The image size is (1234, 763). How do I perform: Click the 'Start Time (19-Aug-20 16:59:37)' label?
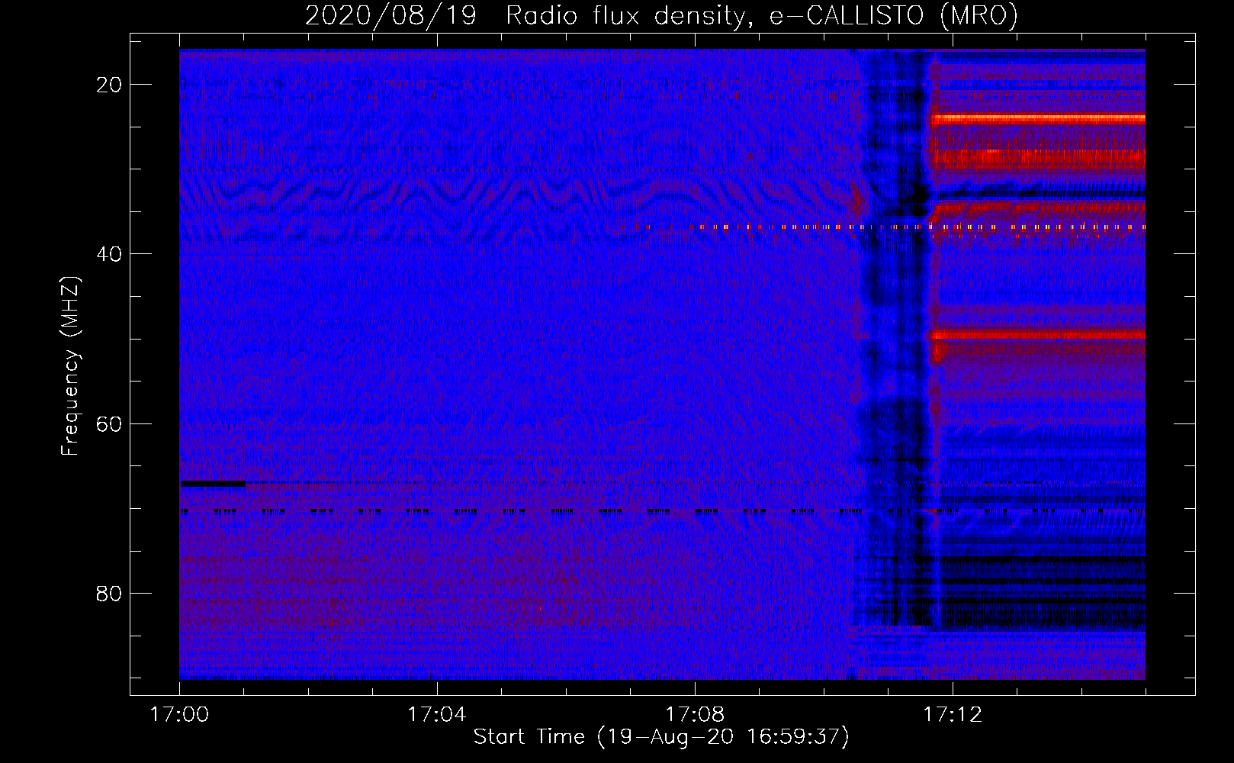(x=661, y=737)
